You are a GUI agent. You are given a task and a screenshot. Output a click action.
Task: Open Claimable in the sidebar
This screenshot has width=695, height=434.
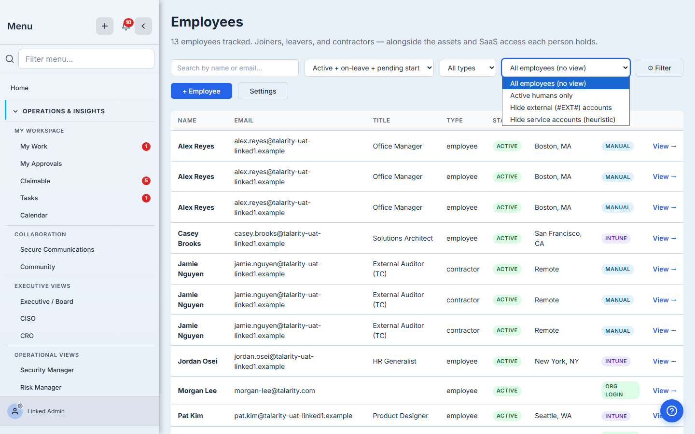click(x=35, y=181)
